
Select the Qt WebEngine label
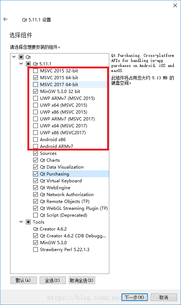pyautogui.click(x=55, y=187)
